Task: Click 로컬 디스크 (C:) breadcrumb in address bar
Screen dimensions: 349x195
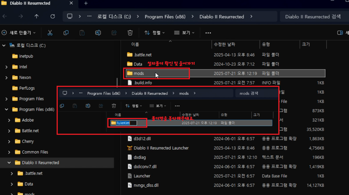Action: pyautogui.click(x=114, y=17)
